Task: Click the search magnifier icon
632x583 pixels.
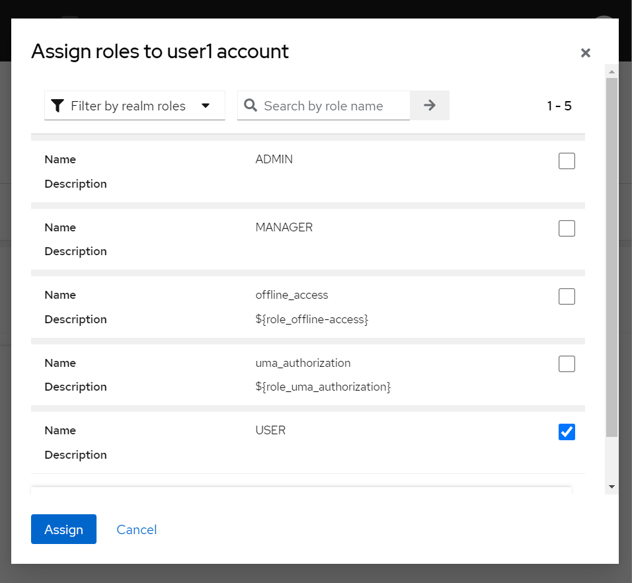Action: (x=251, y=106)
